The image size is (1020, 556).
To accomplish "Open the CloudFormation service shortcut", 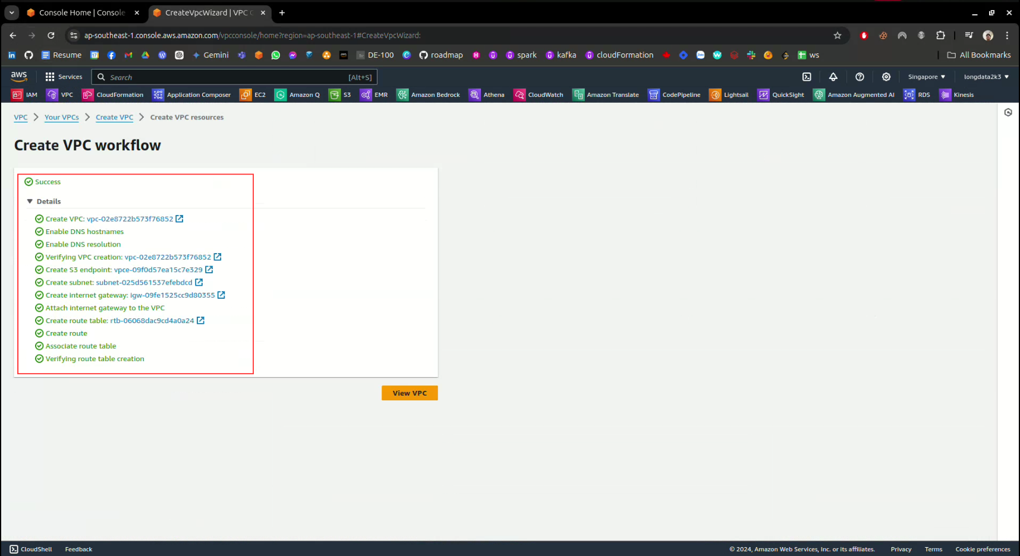I will (113, 95).
